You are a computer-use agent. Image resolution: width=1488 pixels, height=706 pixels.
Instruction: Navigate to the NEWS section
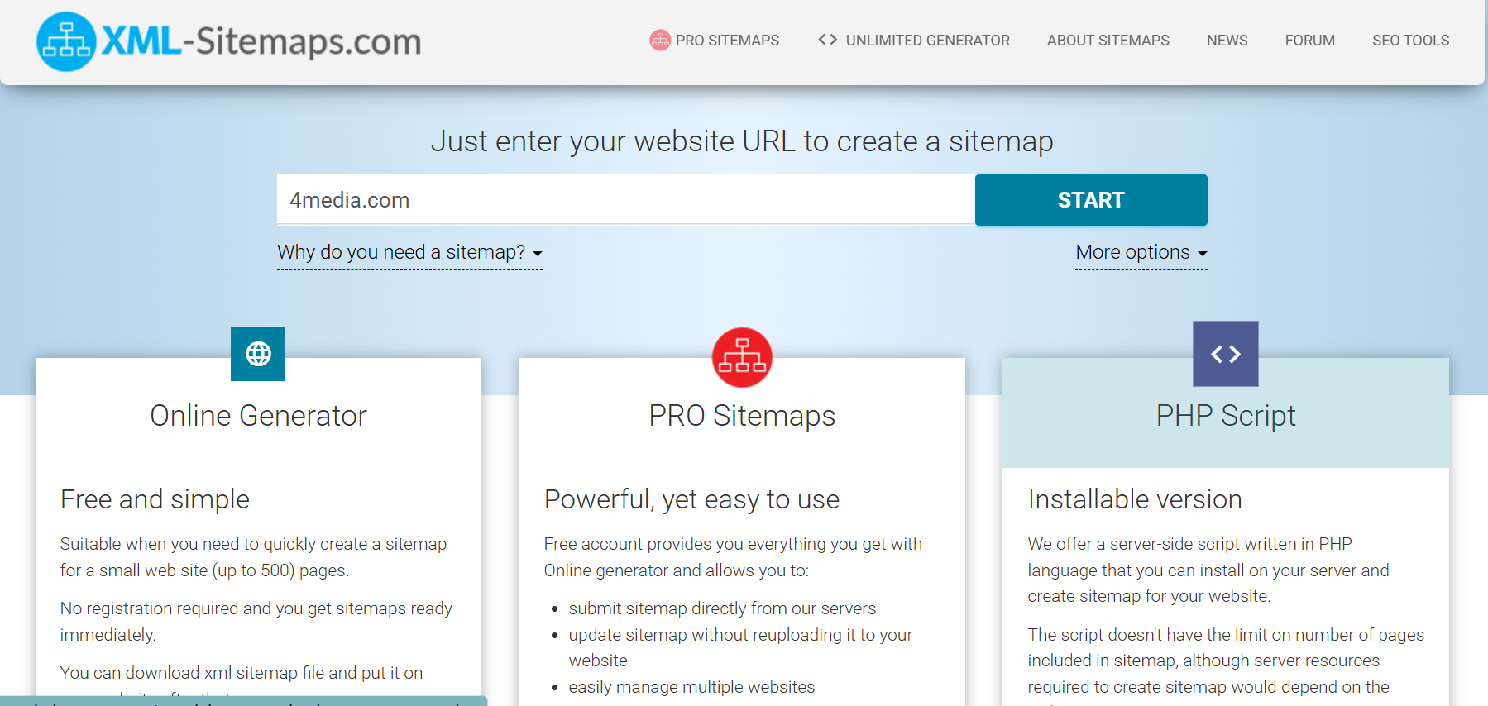[1227, 41]
